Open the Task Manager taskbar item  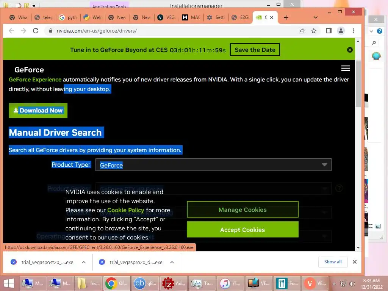[202, 283]
